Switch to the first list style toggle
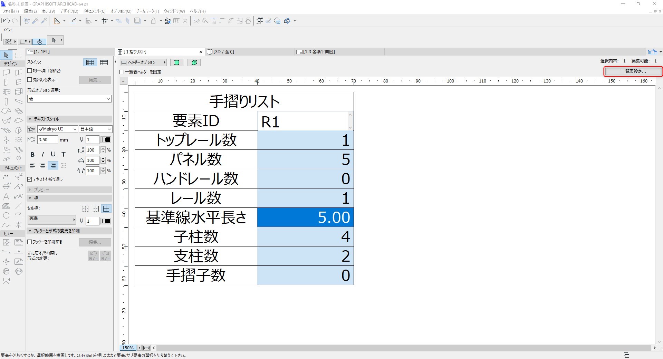 pyautogui.click(x=90, y=62)
